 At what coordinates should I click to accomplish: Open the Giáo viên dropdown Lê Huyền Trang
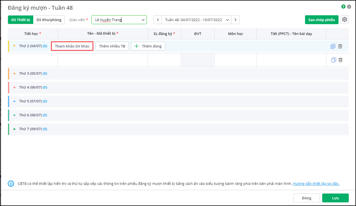(x=119, y=20)
